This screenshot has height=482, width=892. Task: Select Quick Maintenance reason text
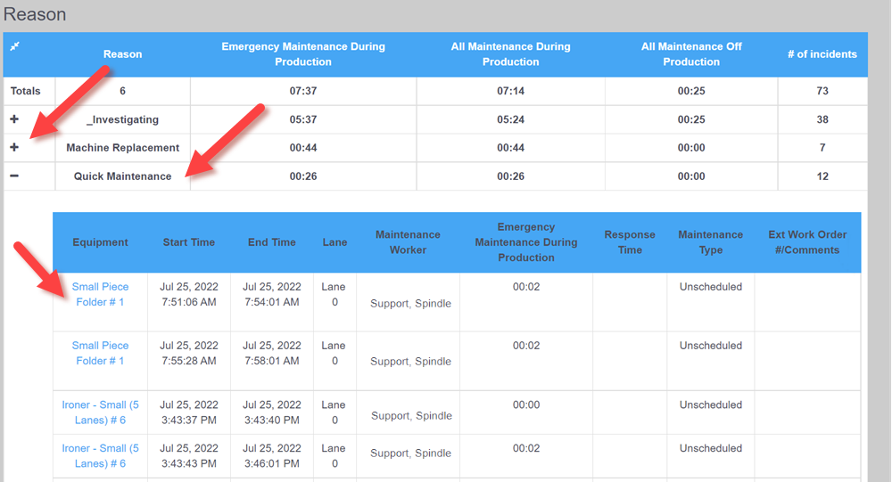tap(122, 176)
